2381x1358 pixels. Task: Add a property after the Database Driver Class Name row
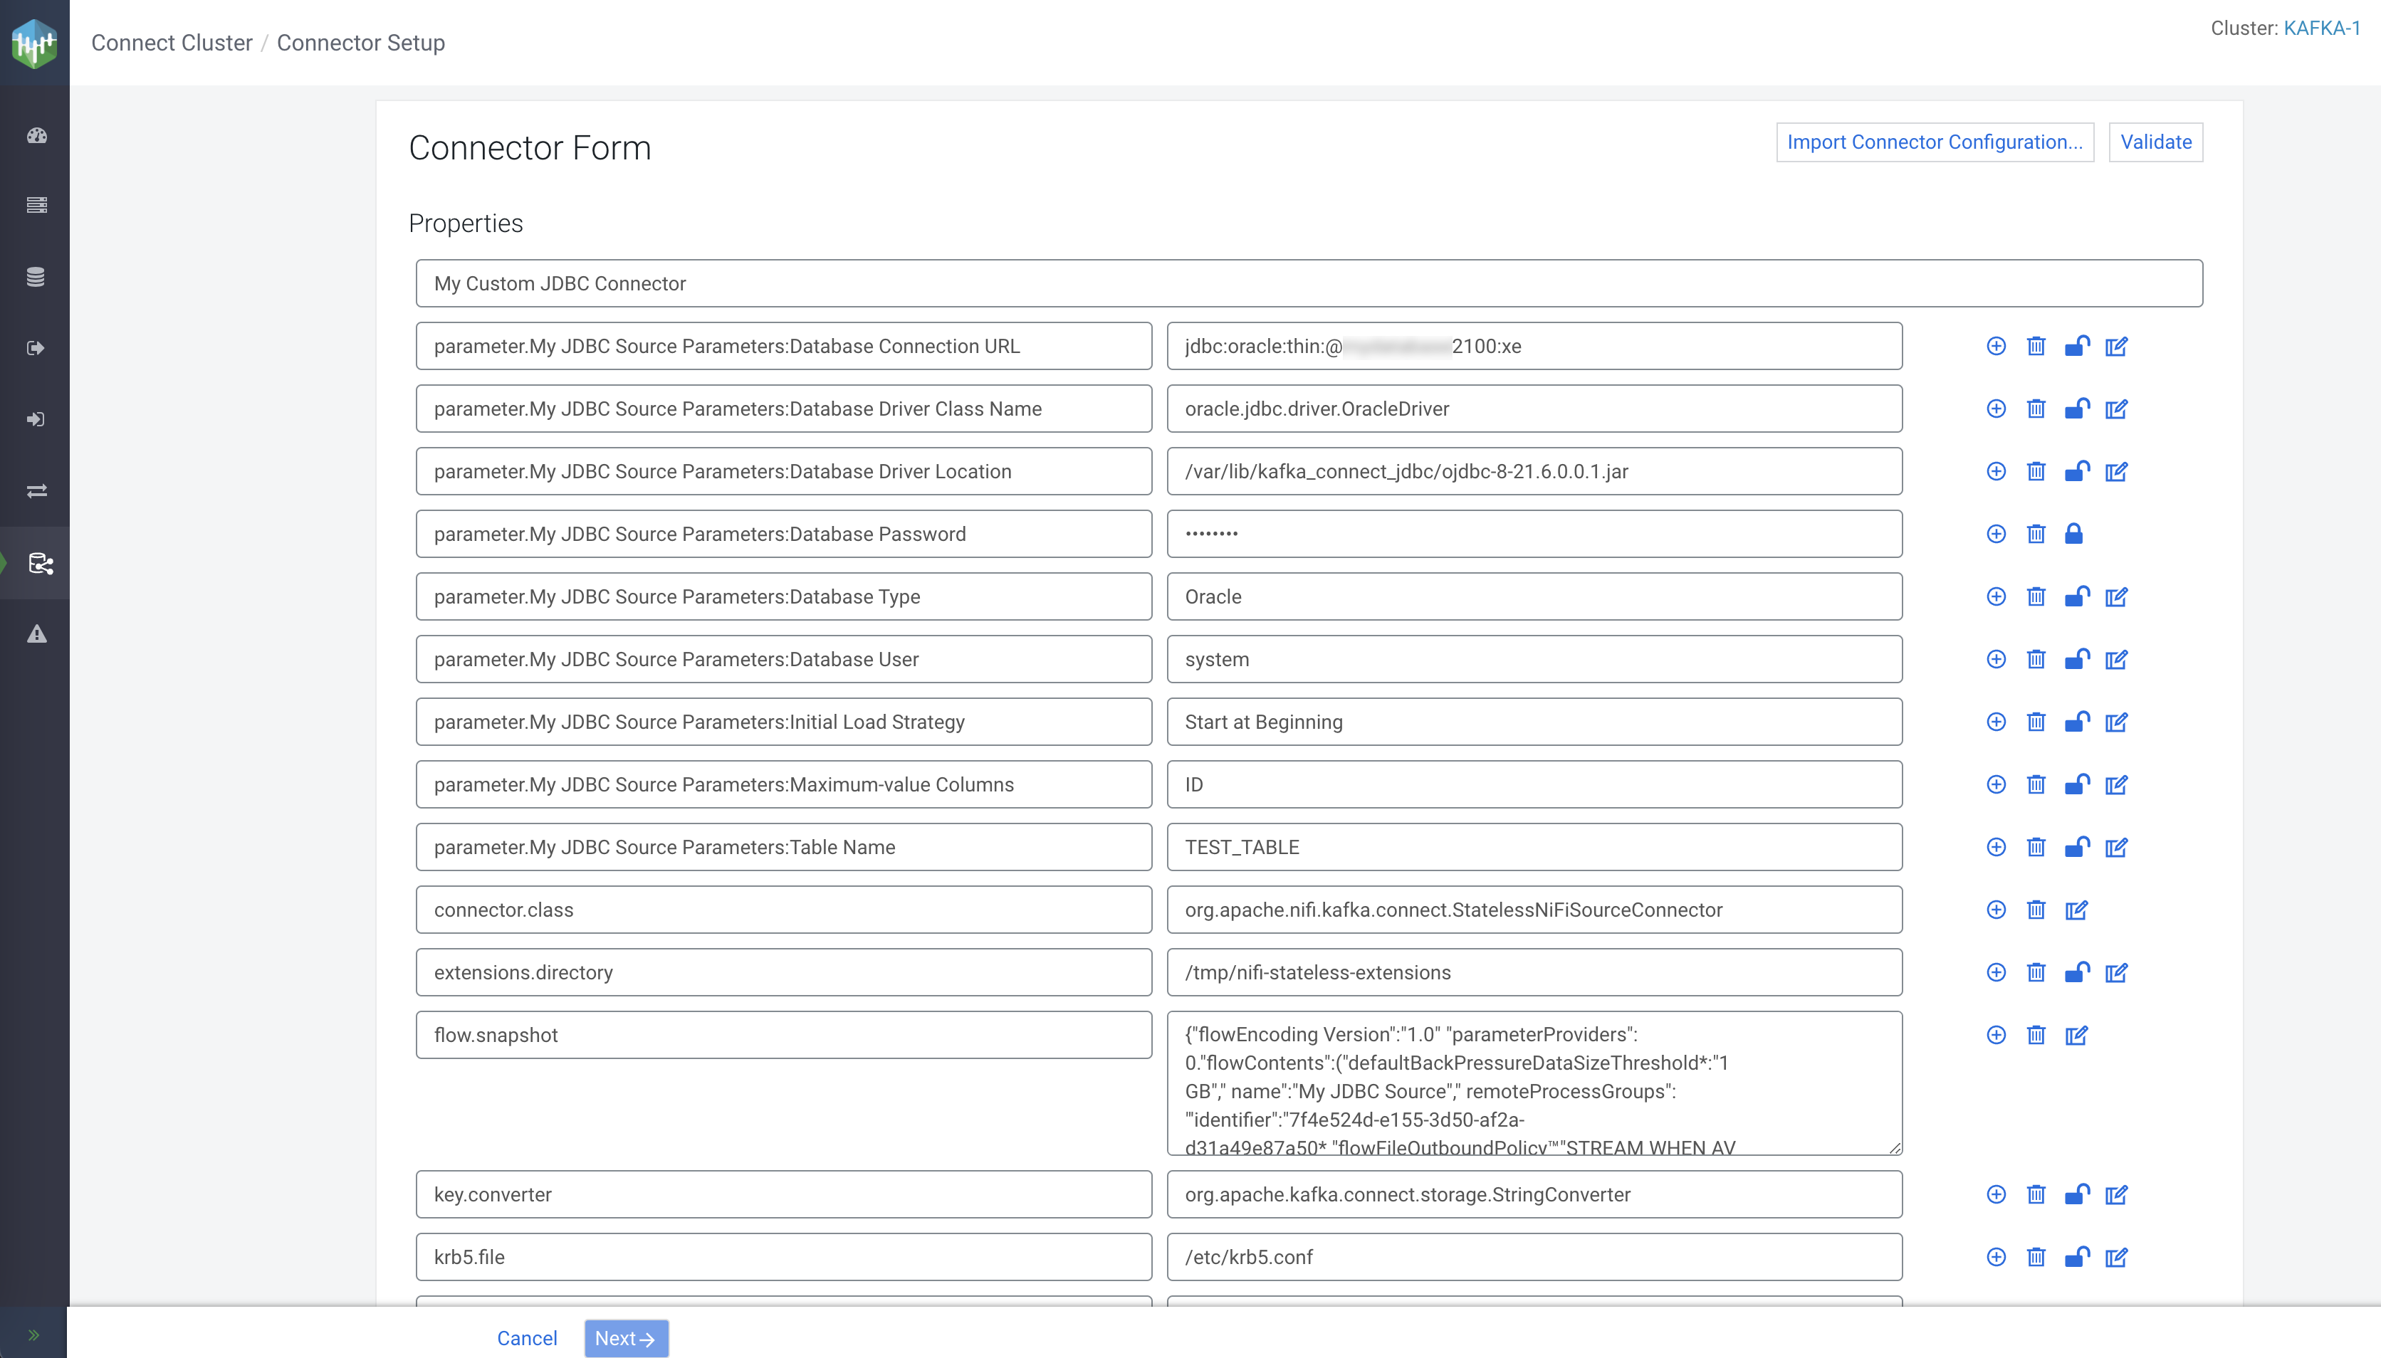coord(1996,409)
